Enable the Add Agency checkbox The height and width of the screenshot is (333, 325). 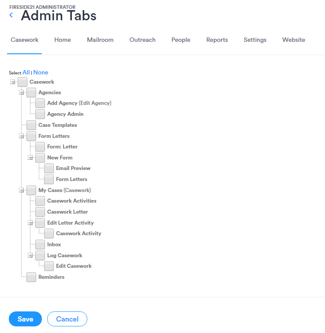point(40,103)
